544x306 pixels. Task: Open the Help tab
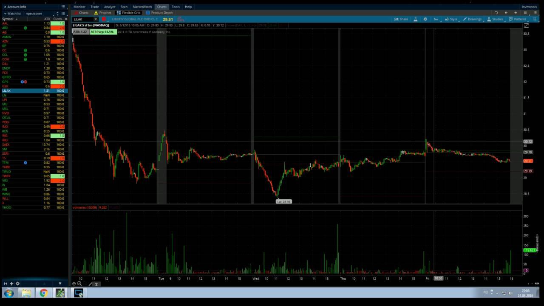coord(188,7)
